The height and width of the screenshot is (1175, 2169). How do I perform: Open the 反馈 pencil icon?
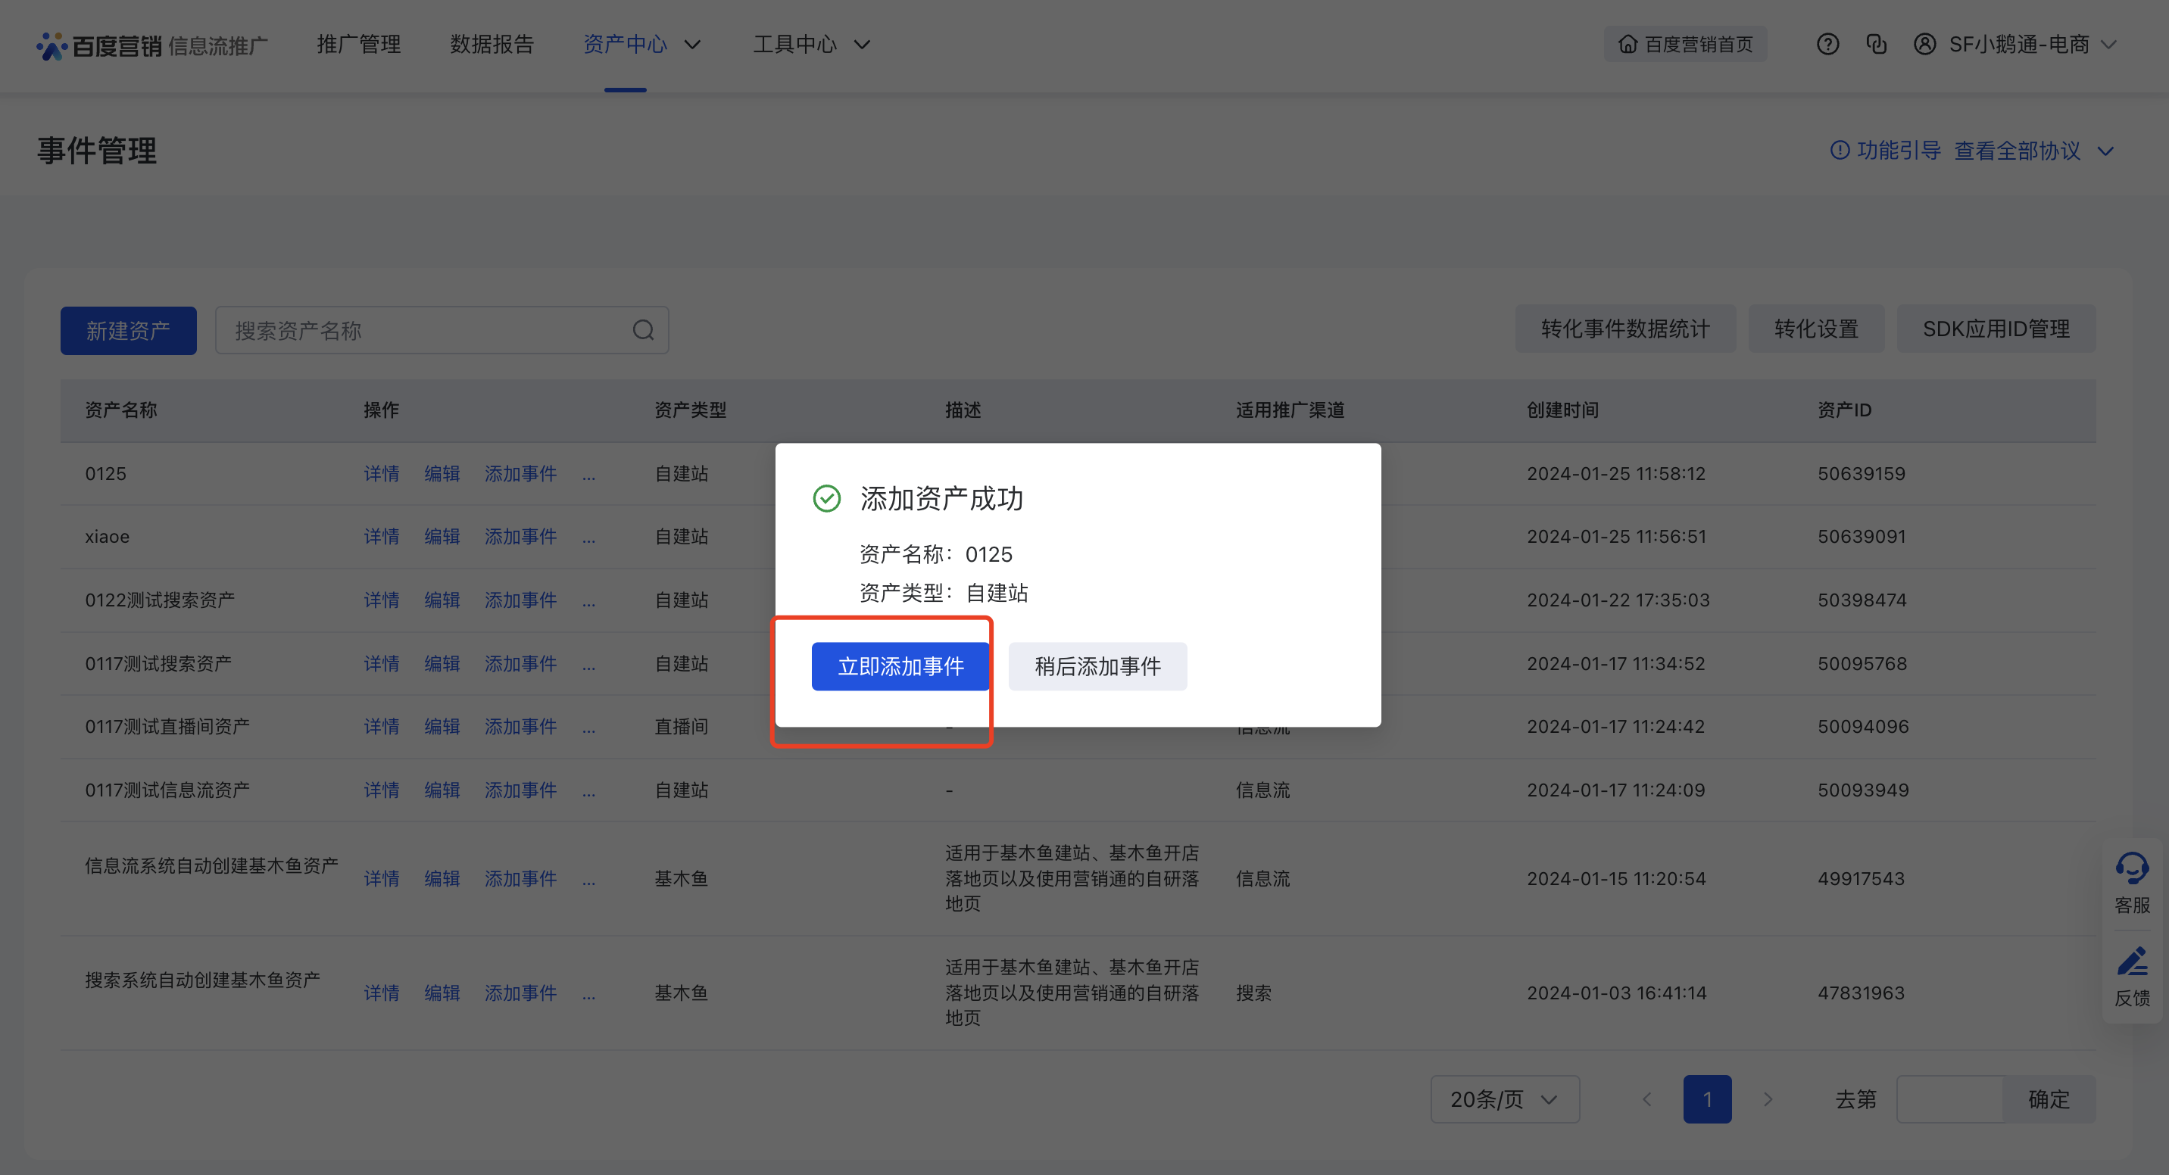[2132, 962]
